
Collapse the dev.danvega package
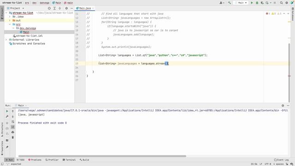[13, 28]
